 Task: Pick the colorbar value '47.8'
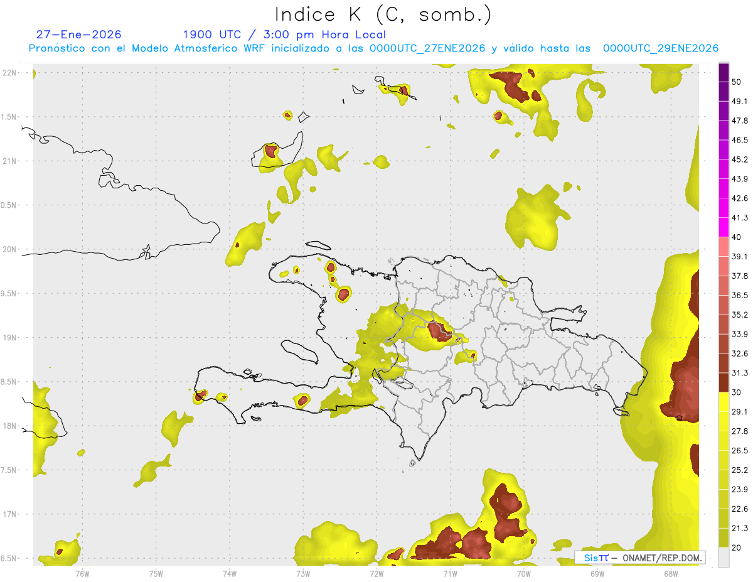[740, 121]
